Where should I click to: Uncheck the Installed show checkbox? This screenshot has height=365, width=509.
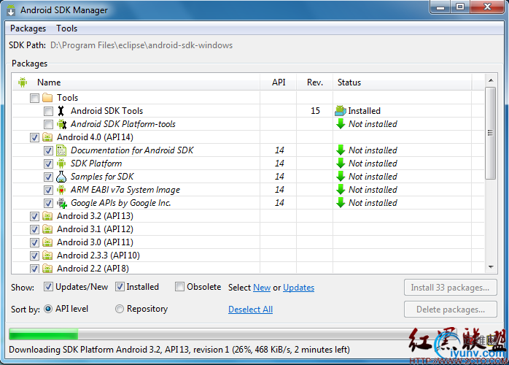tap(120, 287)
